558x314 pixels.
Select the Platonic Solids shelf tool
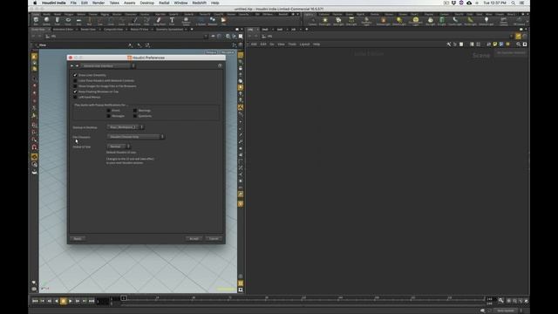(x=186, y=21)
